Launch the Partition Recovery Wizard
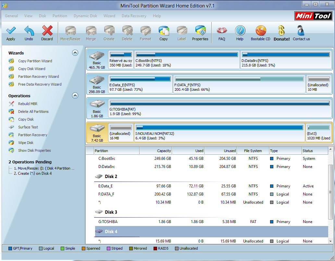 click(38, 77)
